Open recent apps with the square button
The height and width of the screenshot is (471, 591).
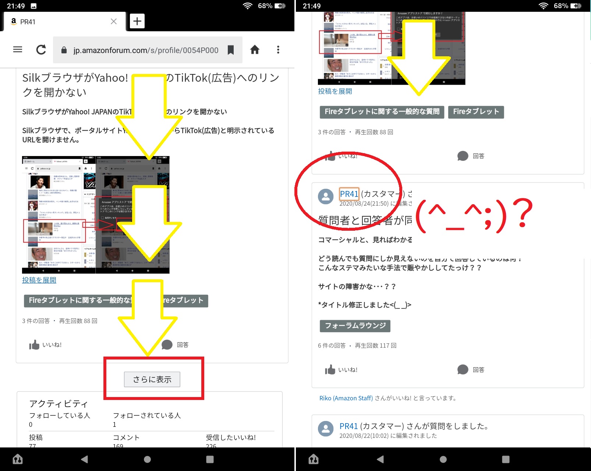pyautogui.click(x=210, y=459)
